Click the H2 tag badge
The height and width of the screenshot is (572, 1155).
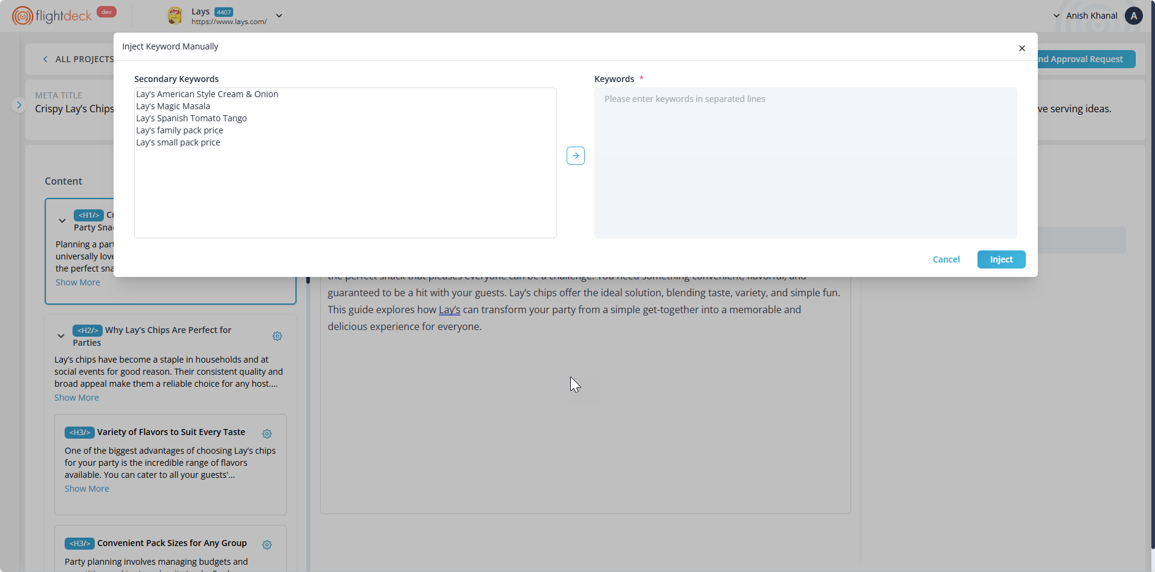88,330
